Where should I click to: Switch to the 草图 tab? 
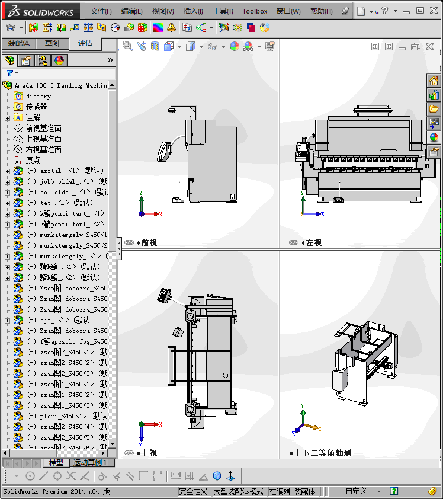[52, 43]
